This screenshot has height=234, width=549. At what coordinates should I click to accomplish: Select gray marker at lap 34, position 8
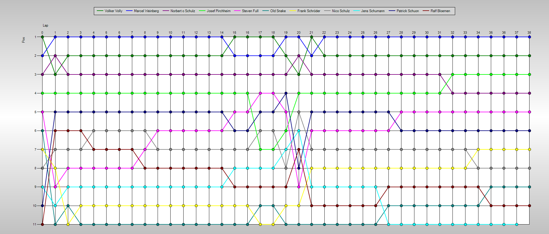tap(478, 168)
